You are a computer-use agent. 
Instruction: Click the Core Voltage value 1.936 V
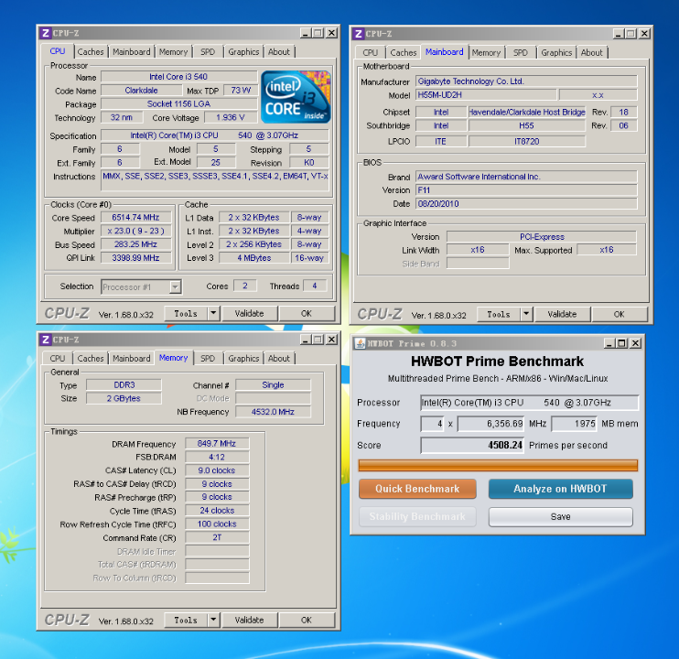231,117
